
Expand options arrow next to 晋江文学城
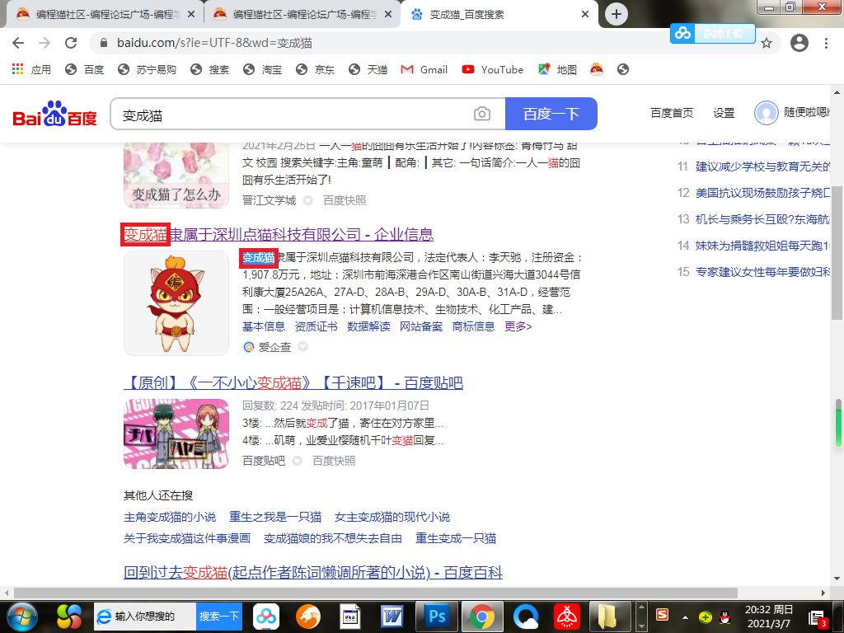(x=308, y=200)
